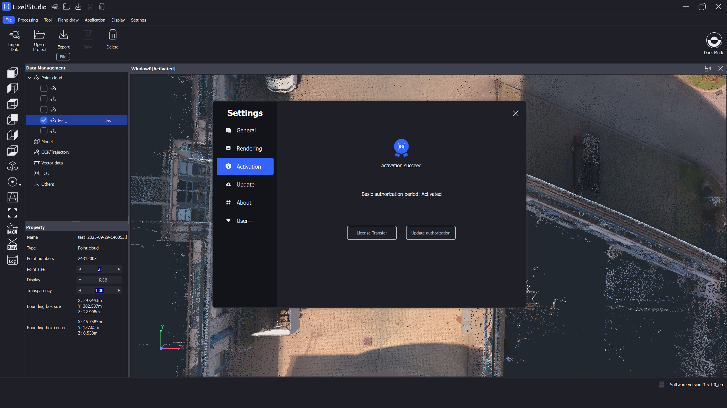Switch theme with Dark Mode icon

click(x=714, y=40)
